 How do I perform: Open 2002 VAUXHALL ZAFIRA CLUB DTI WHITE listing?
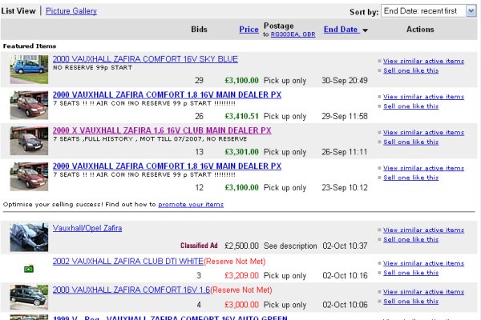[128, 262]
